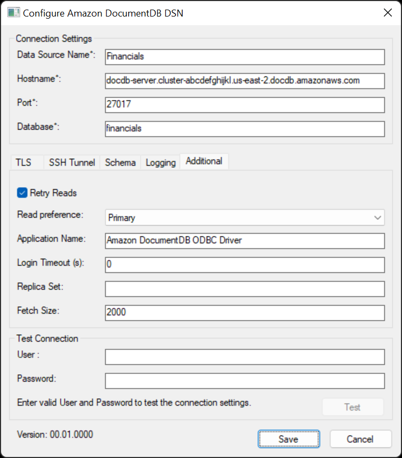Focus the Password field
Viewport: 402px width, 458px height.
point(245,381)
